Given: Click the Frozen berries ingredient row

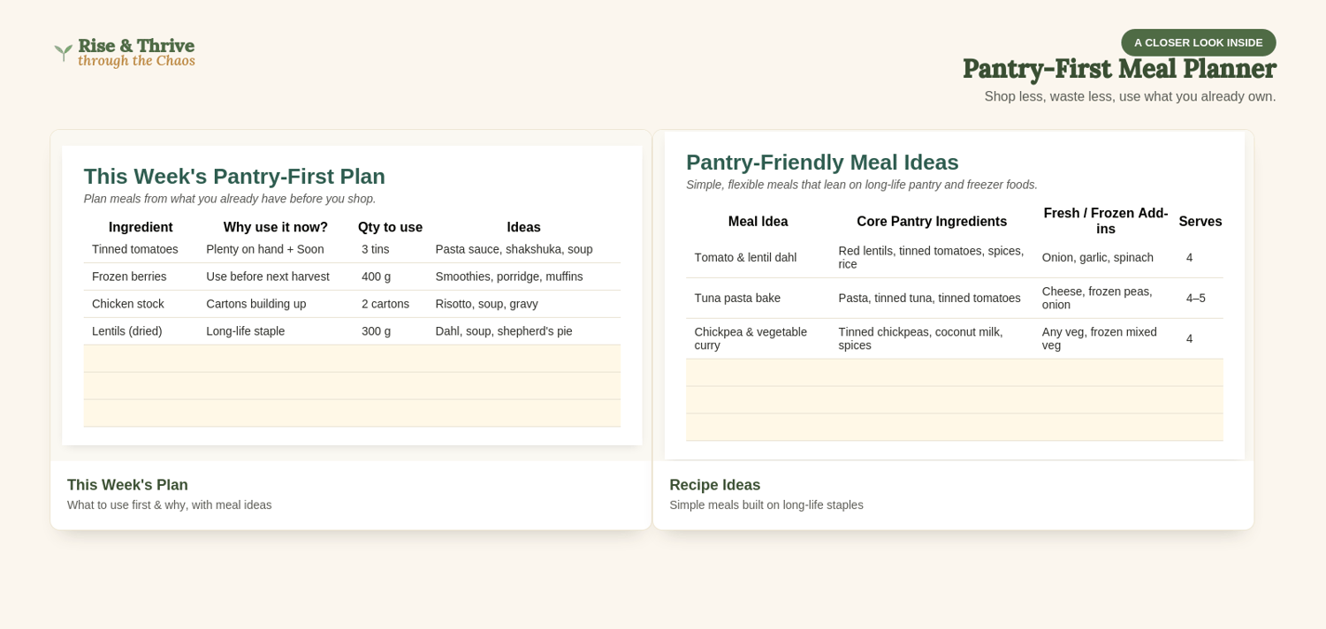Looking at the screenshot, I should click(x=352, y=277).
